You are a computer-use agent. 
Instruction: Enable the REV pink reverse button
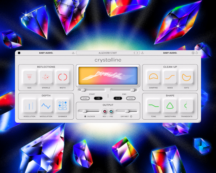[x=105, y=111]
